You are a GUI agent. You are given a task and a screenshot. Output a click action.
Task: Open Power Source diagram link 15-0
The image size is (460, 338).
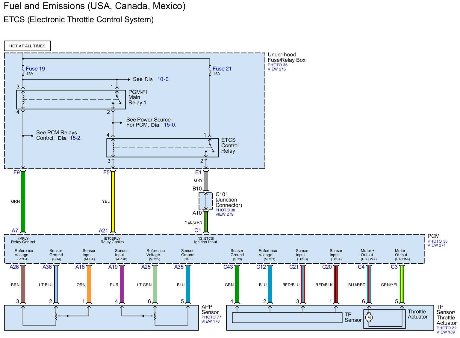click(170, 125)
